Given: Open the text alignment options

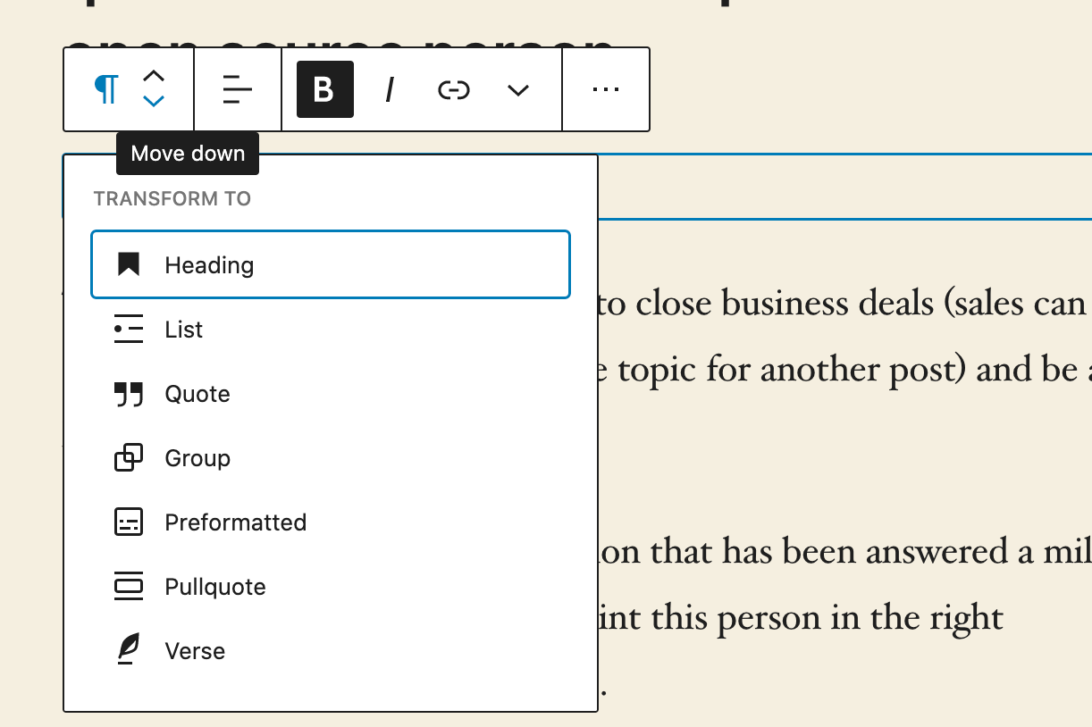Looking at the screenshot, I should point(238,89).
